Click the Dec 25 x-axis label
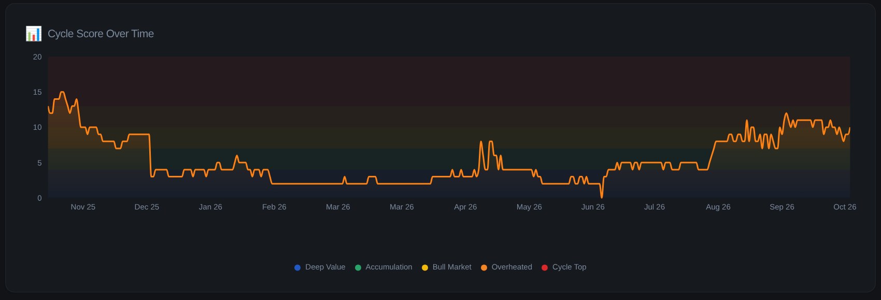Screen dimensions: 881x300 coord(147,207)
